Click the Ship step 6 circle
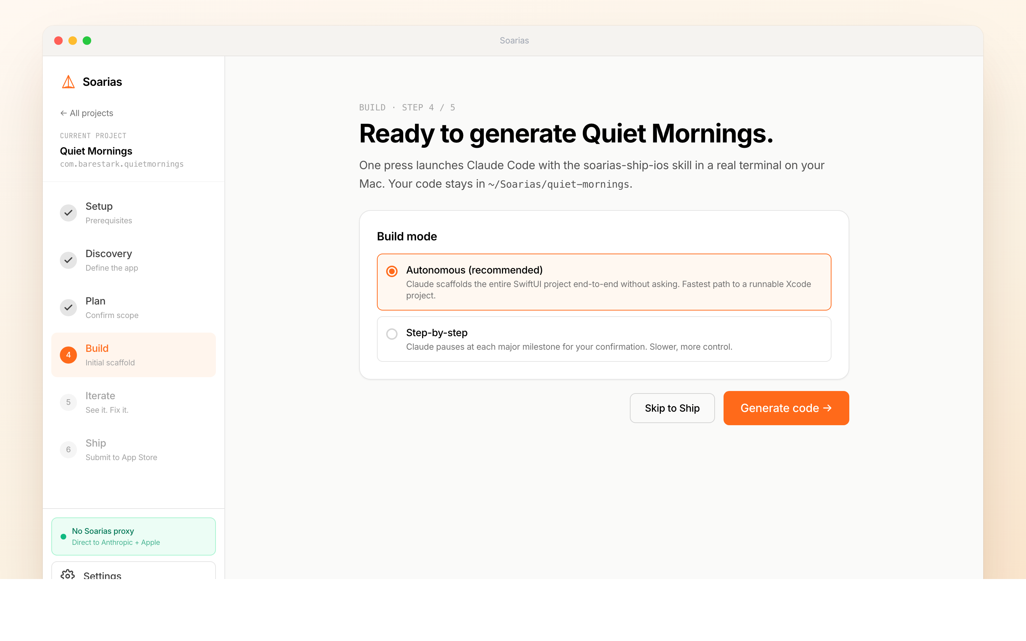Image resolution: width=1026 pixels, height=641 pixels. [68, 450]
